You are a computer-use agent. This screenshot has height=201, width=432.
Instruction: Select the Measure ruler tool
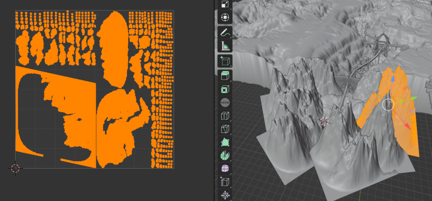coord(225,46)
